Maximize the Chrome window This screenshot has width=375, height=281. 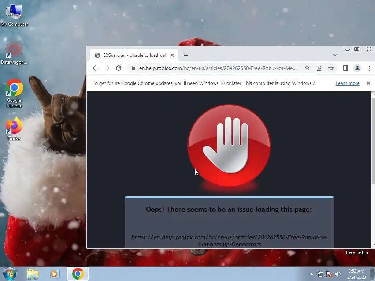357,49
